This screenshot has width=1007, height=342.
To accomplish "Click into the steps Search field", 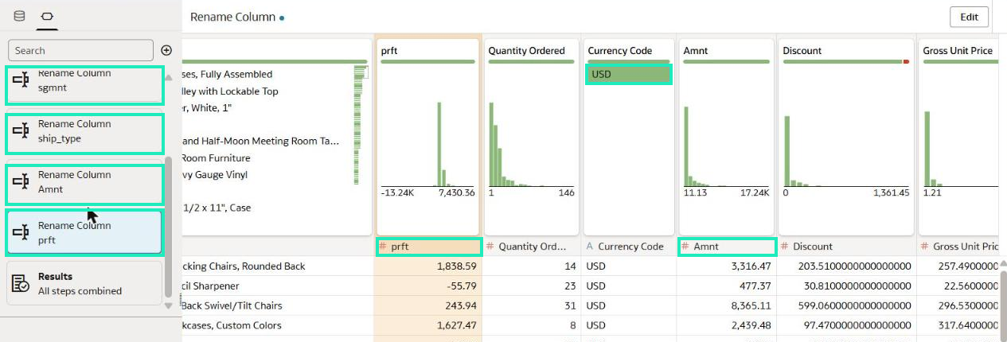I will tap(80, 50).
